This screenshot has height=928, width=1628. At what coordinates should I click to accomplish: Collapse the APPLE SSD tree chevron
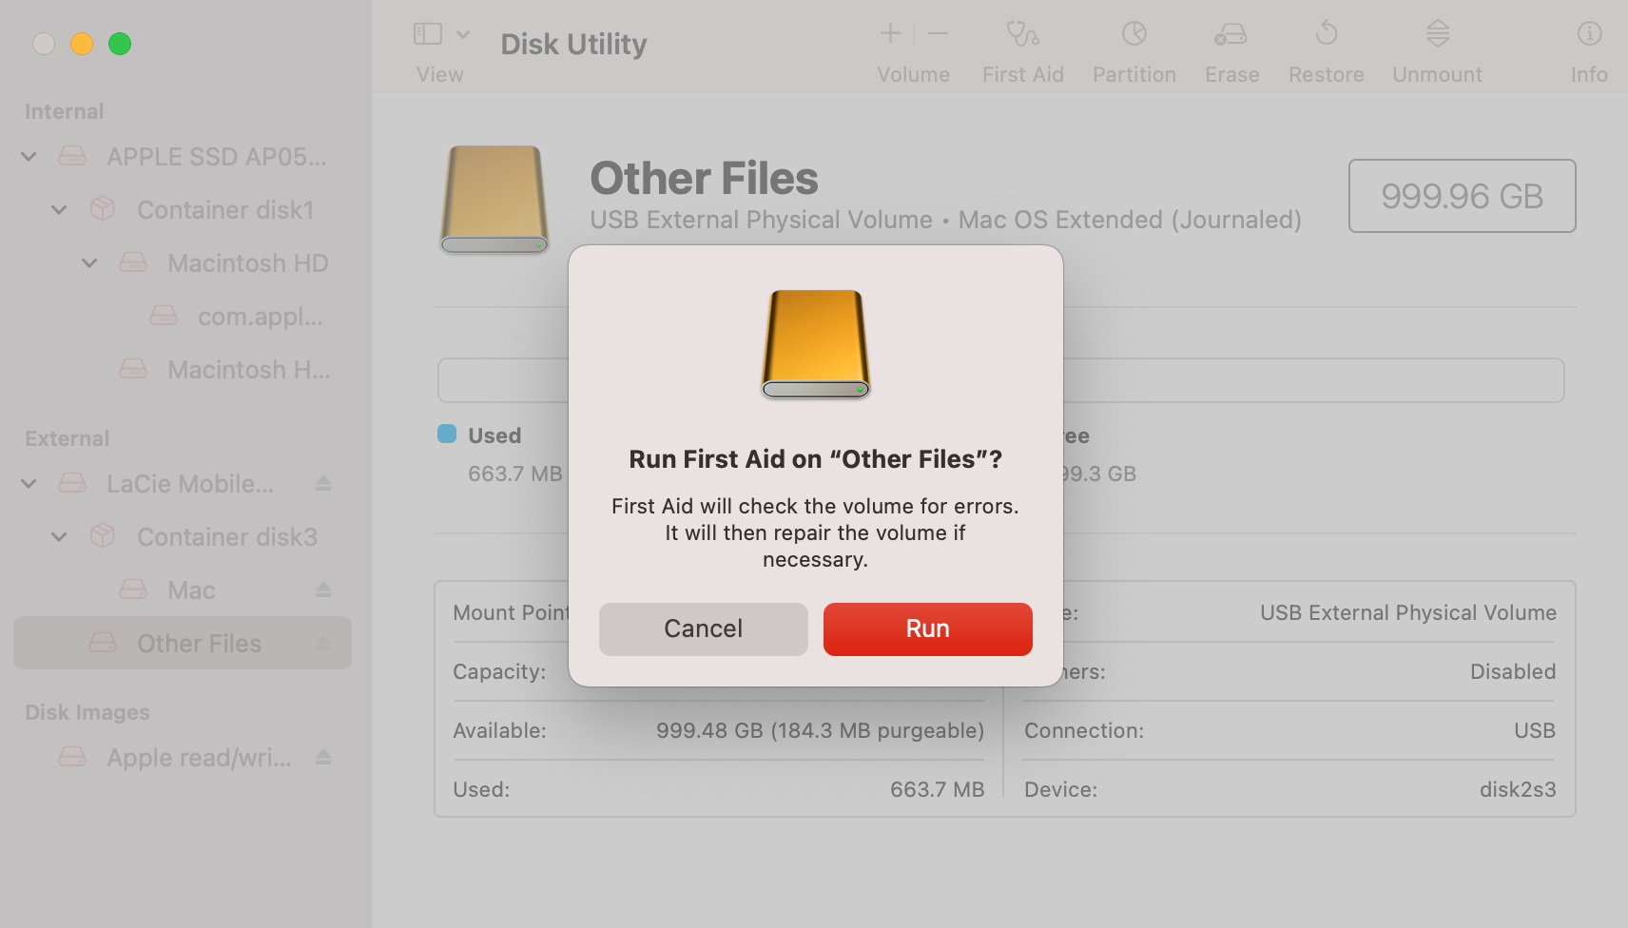click(x=29, y=156)
